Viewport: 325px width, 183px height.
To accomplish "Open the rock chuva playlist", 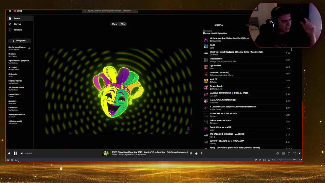I will [19, 102].
